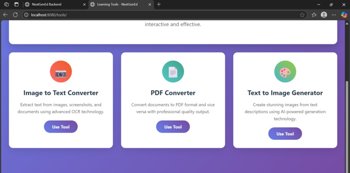Bookmark this page with the star icon
The image size is (350, 173).
[302, 15]
